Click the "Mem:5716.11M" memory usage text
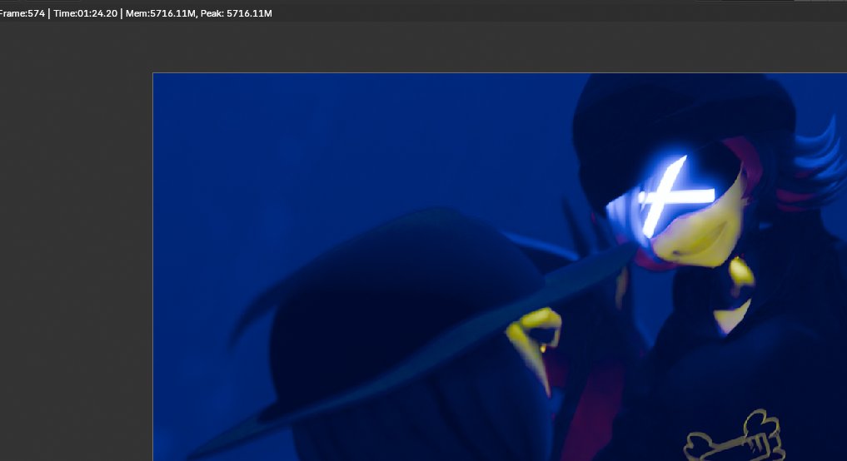Viewport: 847px width, 461px height. pos(161,13)
